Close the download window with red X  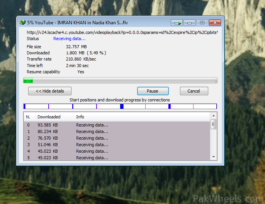215,23
